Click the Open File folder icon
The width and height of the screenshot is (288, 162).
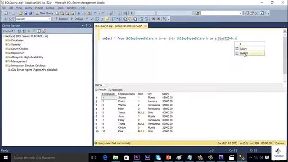(20, 13)
